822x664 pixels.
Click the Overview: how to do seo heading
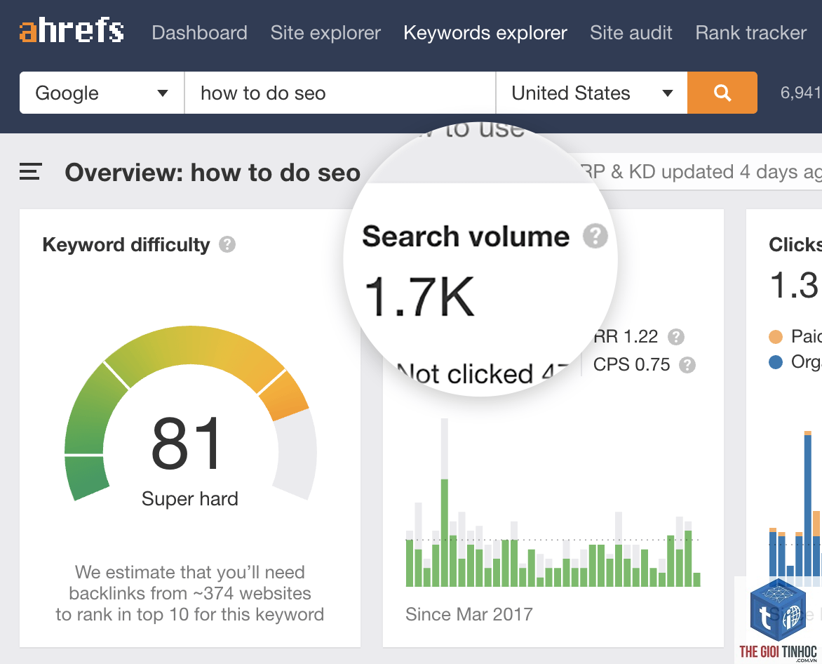[213, 173]
